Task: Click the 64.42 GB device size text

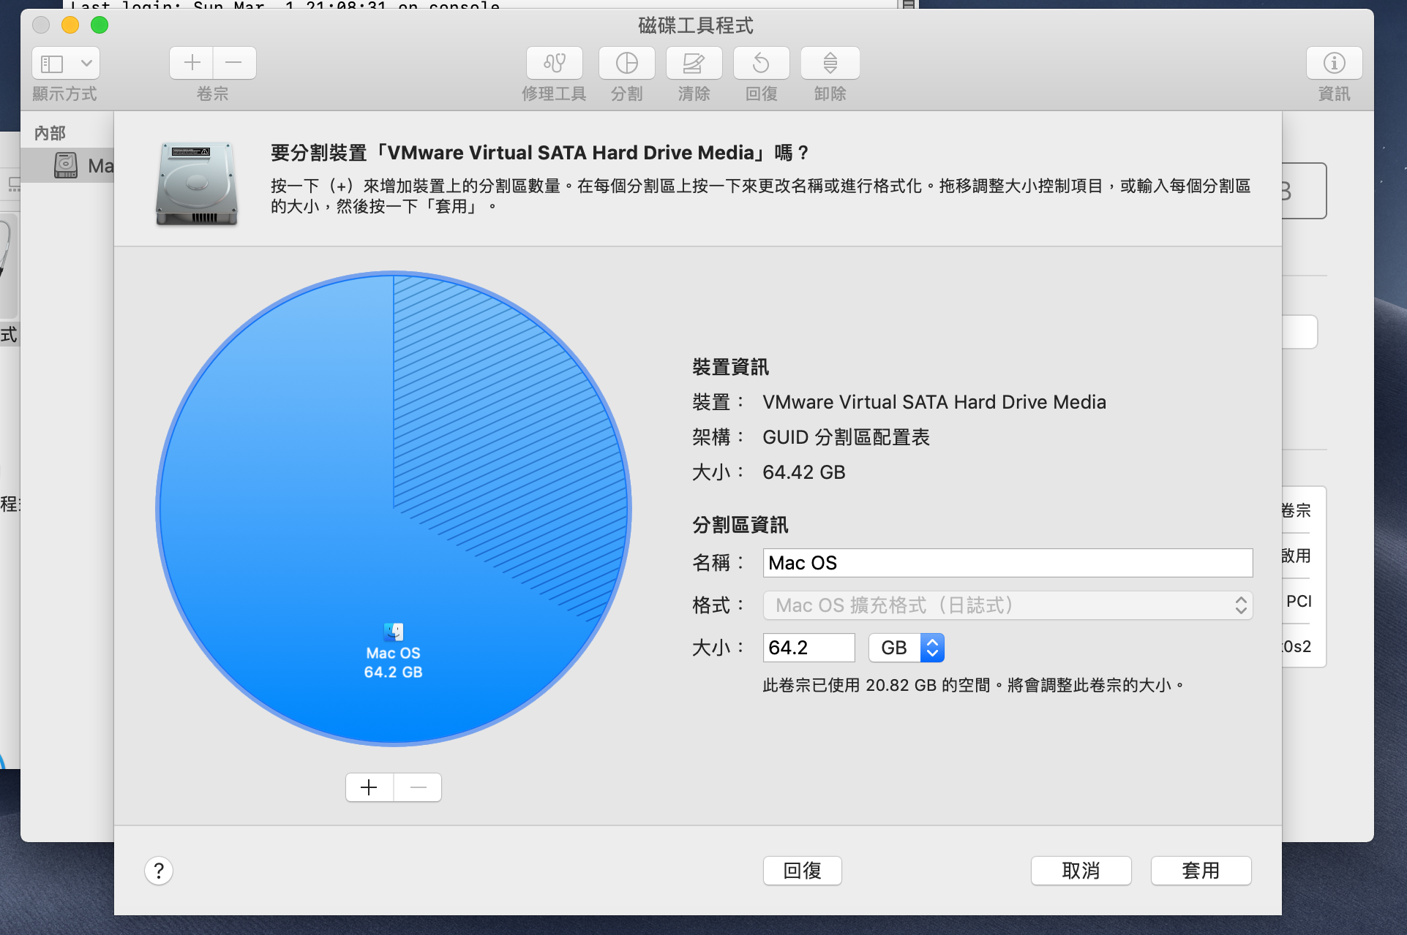Action: click(x=803, y=472)
